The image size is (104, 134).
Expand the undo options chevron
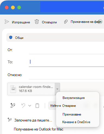30,106
